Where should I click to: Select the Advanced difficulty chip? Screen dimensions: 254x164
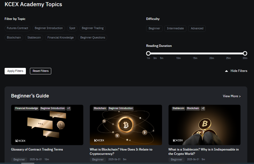pos(197,28)
